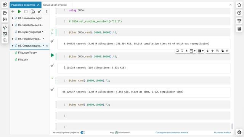244x137 pixels.
Task: Jump to Активная ячейка link
Action: (x=222, y=132)
